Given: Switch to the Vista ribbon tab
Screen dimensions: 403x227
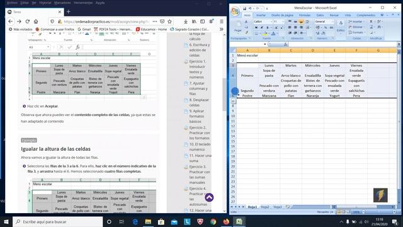Looking at the screenshot, I should pyautogui.click(x=348, y=15).
